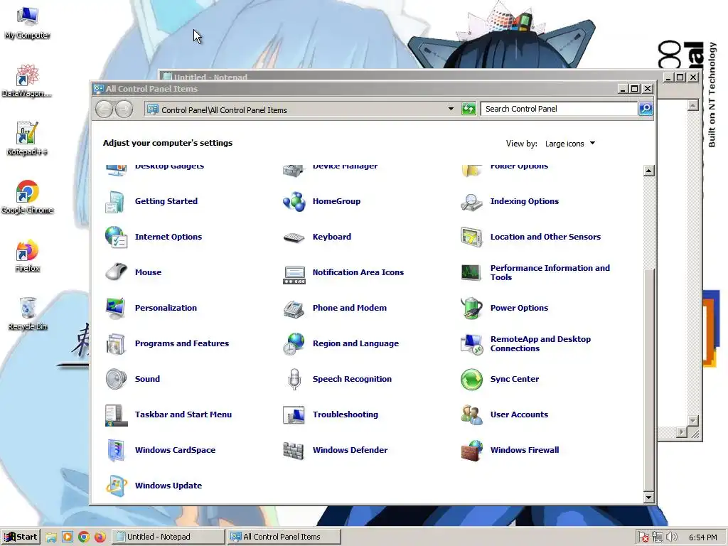Image resolution: width=728 pixels, height=546 pixels.
Task: Open the Phone and Modem icon
Action: (x=294, y=309)
